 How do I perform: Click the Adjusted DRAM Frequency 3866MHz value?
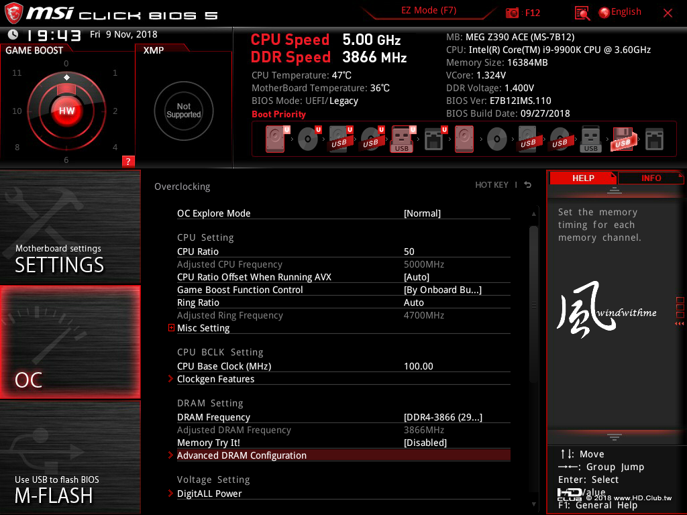pos(424,430)
